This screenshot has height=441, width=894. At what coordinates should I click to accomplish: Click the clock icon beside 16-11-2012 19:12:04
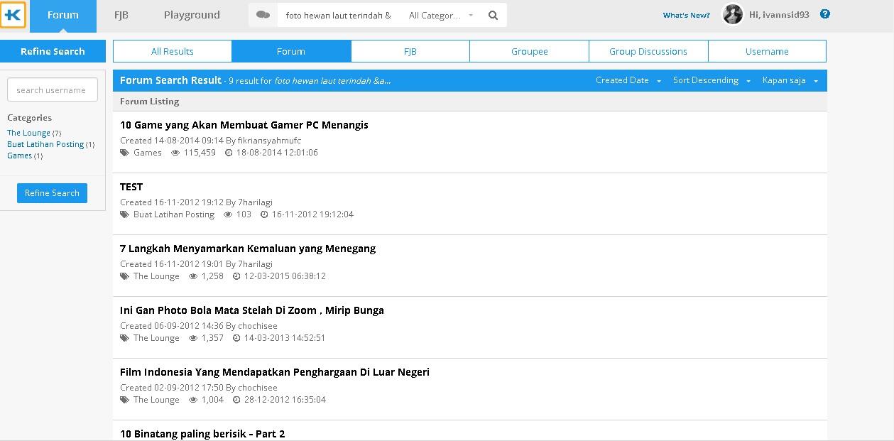pyautogui.click(x=264, y=214)
